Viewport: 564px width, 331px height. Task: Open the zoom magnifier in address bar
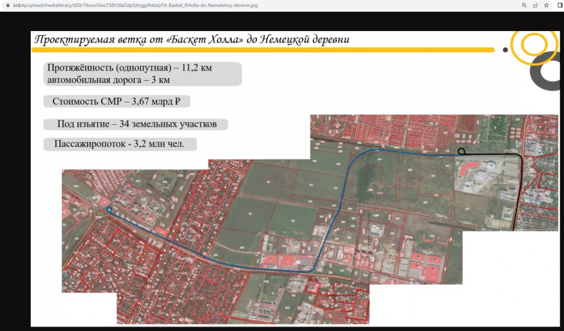(x=524, y=5)
